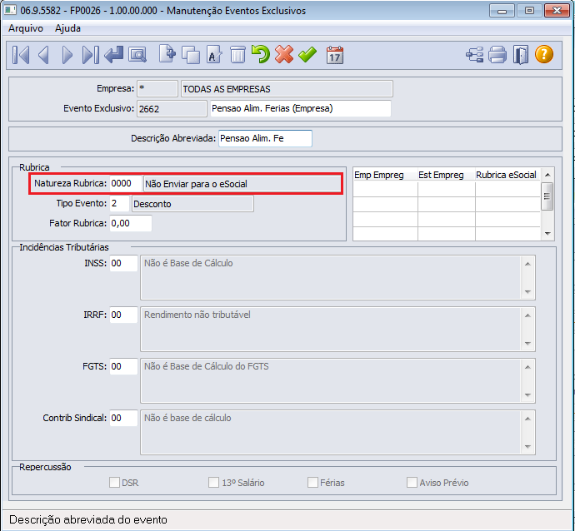The width and height of the screenshot is (575, 531).
Task: Click scroll up arrow in FGTS description box
Action: point(527,367)
